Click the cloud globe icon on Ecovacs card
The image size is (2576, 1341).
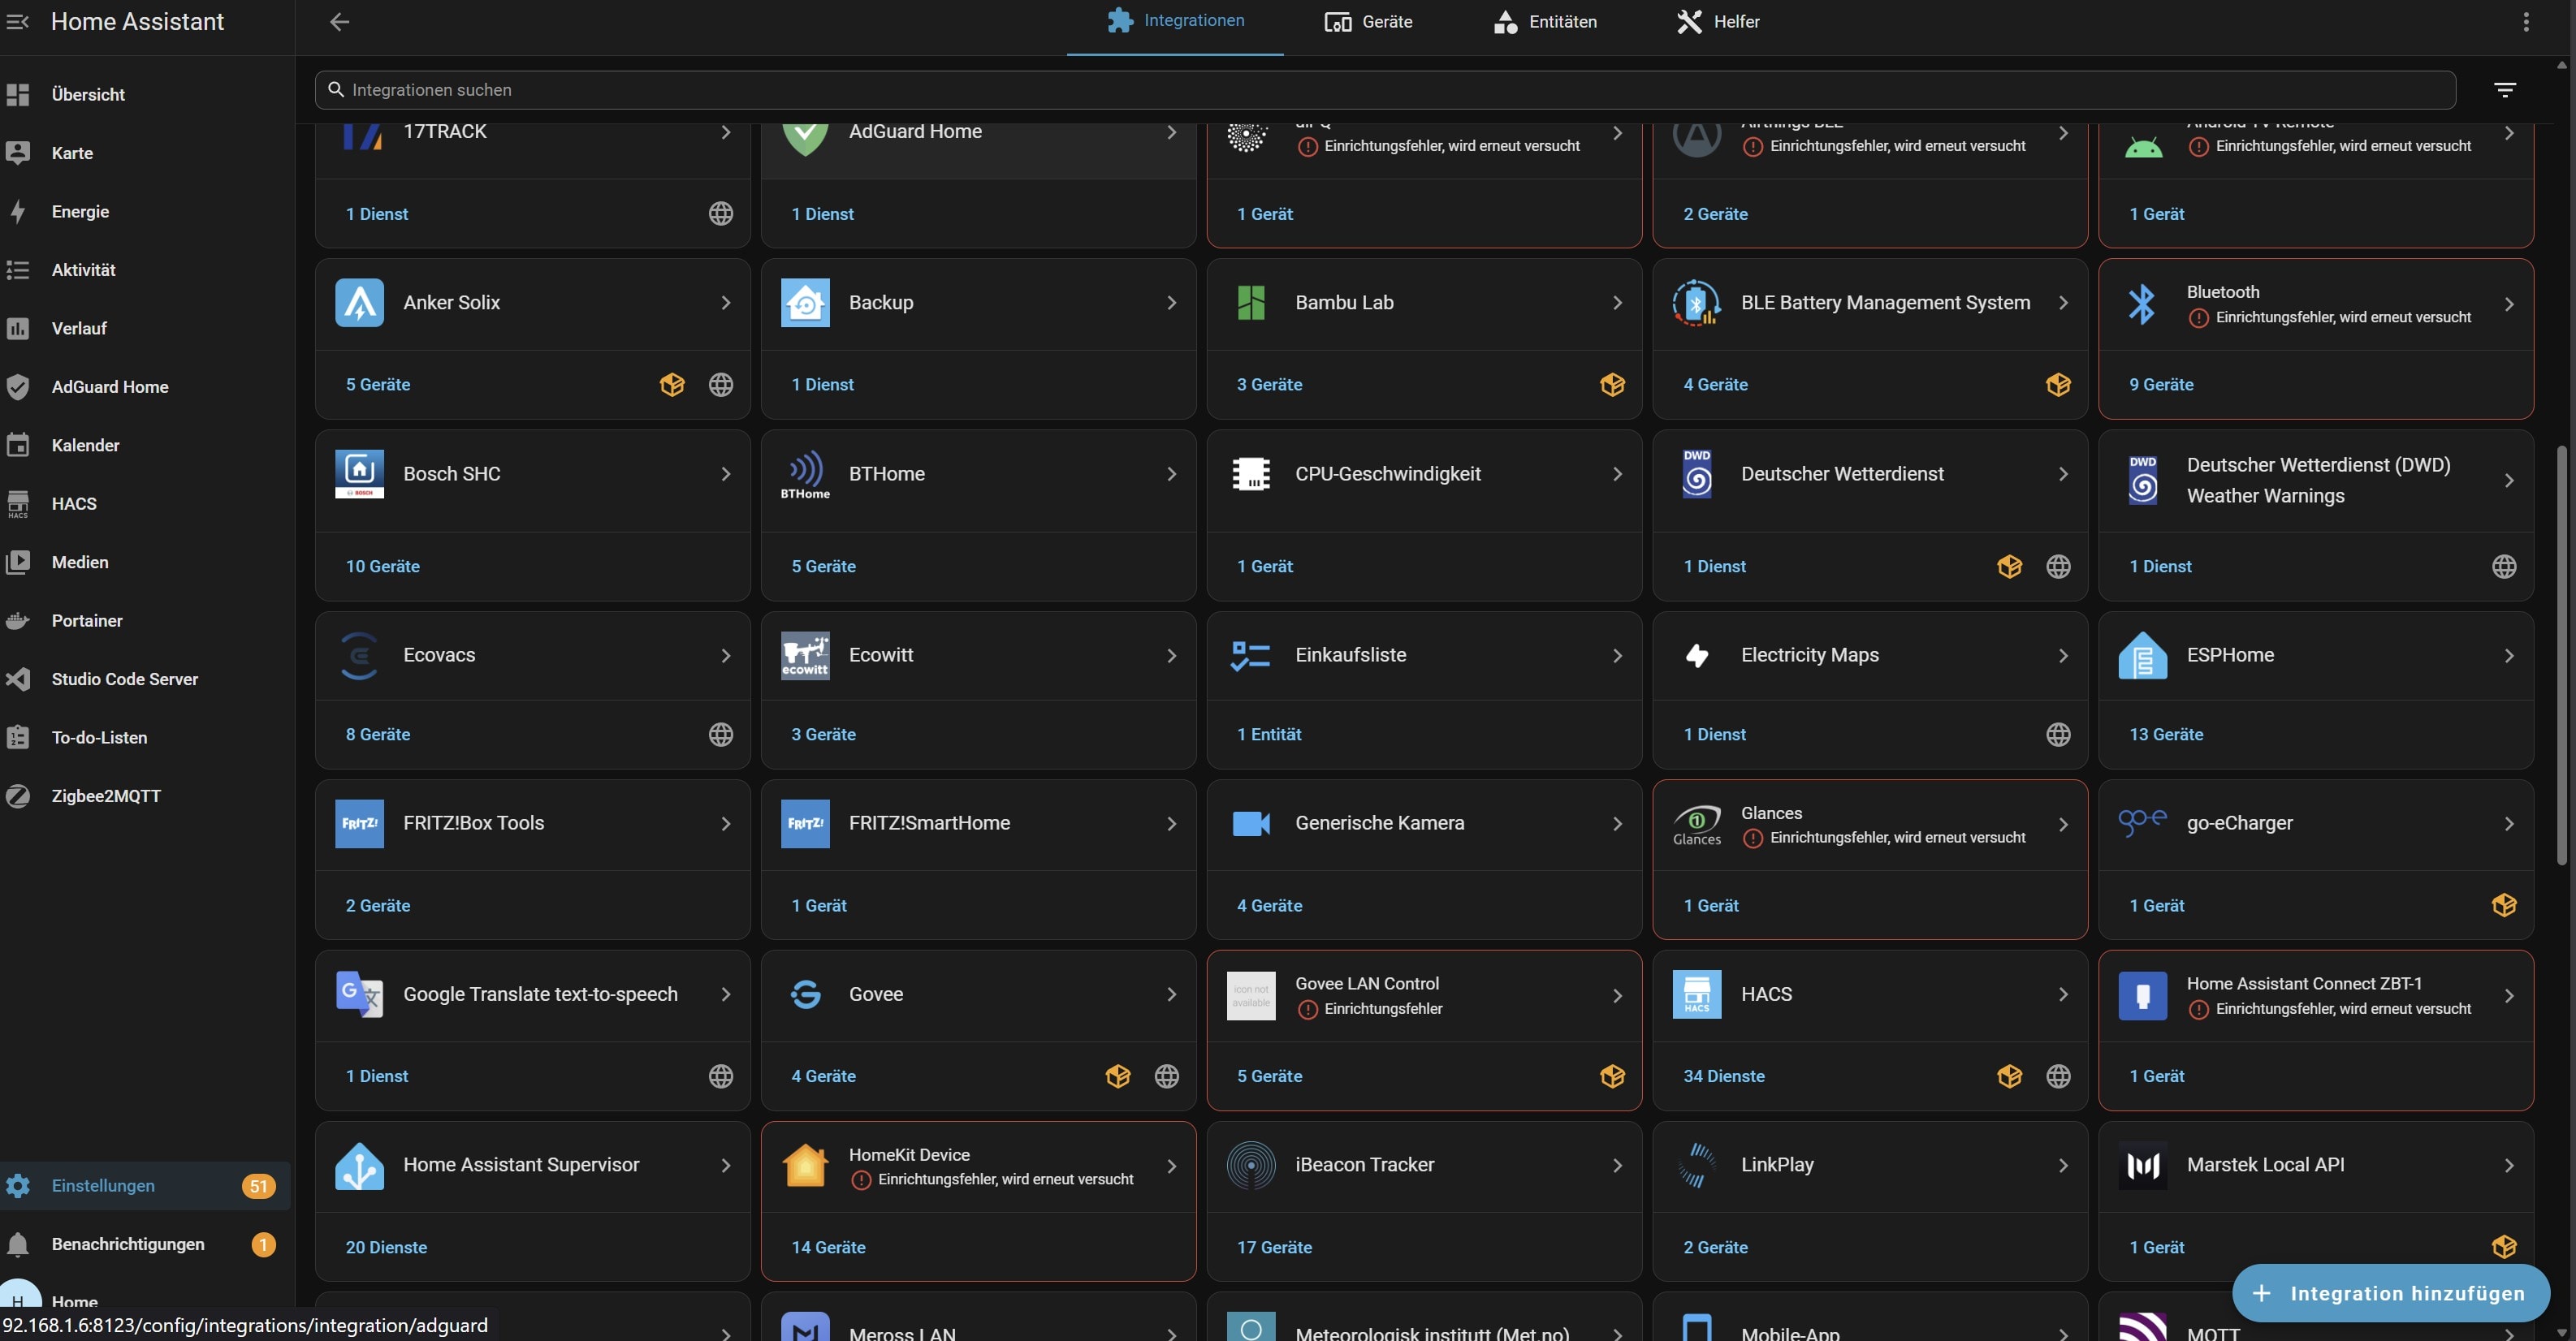[x=721, y=735]
